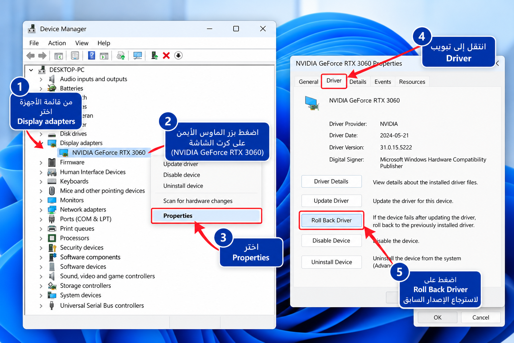The height and width of the screenshot is (343, 514).
Task: Click Cancel in the Properties dialog
Action: 481,318
